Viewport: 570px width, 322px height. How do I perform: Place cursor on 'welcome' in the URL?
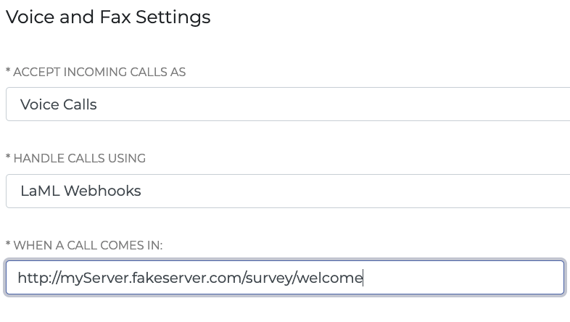pos(330,278)
